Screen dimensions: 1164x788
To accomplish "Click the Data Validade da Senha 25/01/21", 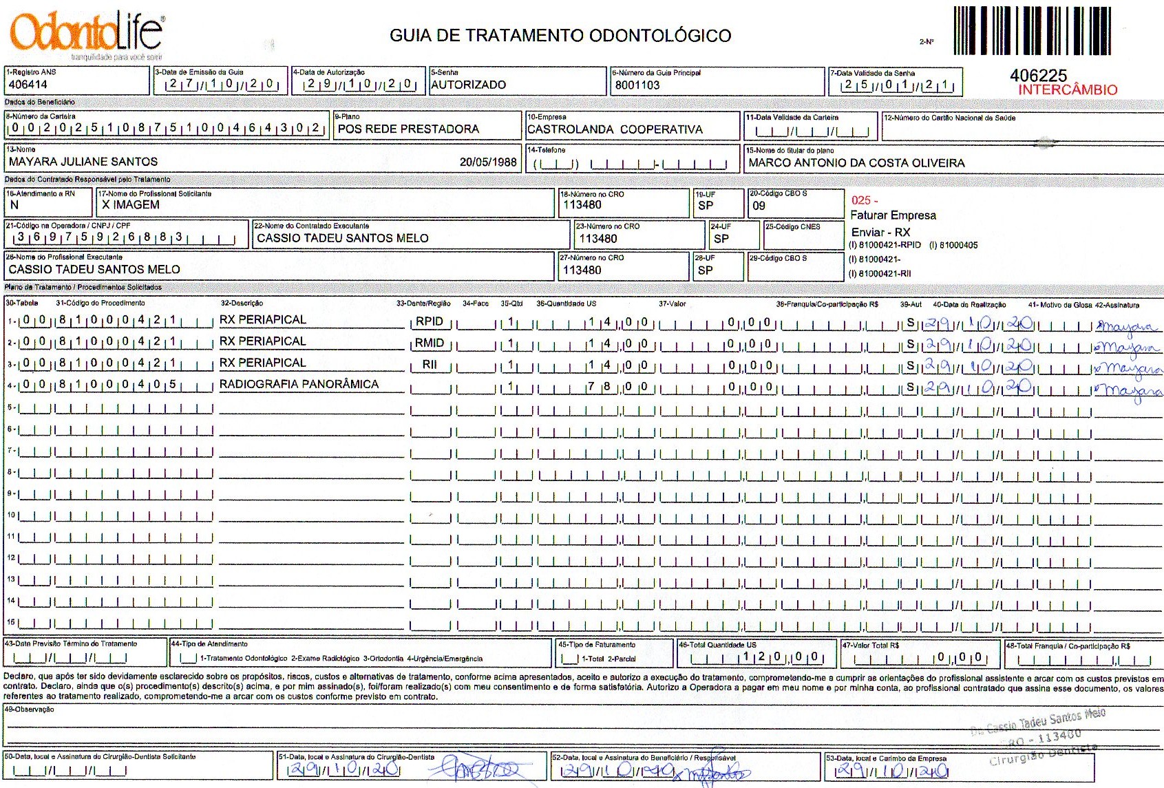I will click(896, 85).
